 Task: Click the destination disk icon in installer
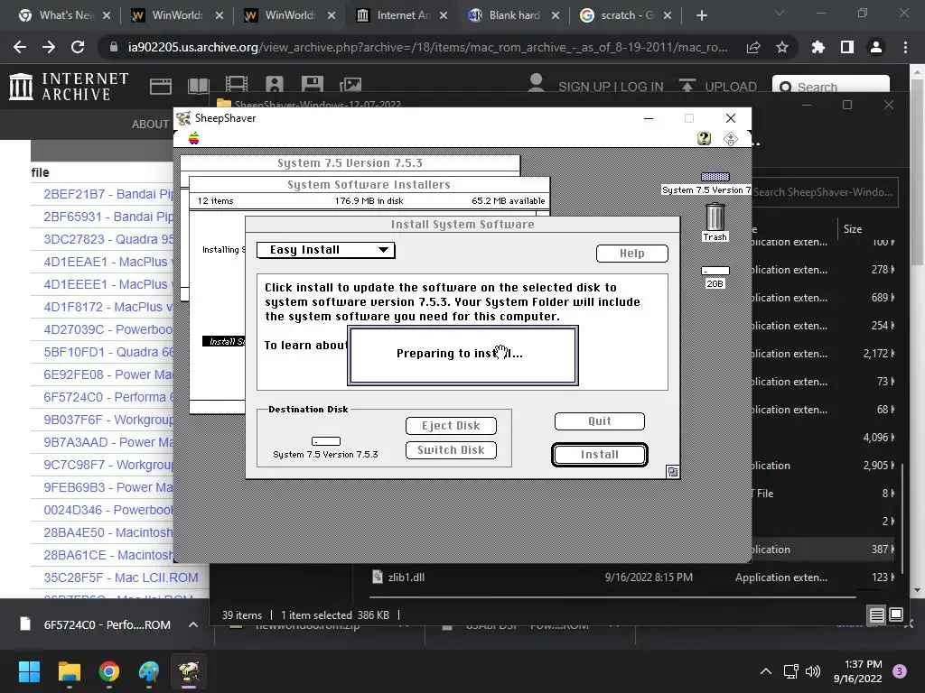point(325,440)
